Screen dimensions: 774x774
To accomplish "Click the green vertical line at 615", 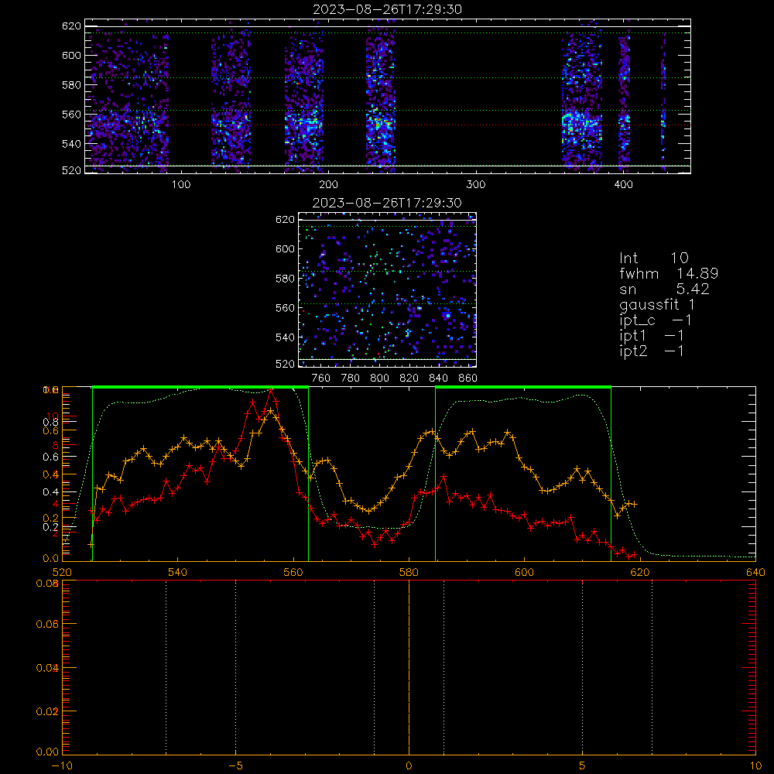I will (611, 474).
